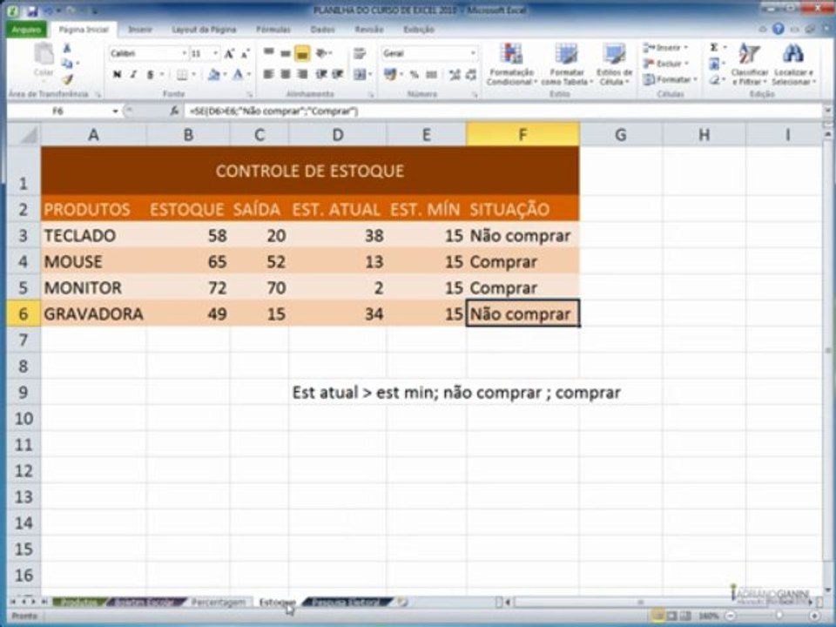836x627 pixels.
Task: Click the Colar paste button
Action: [x=44, y=60]
